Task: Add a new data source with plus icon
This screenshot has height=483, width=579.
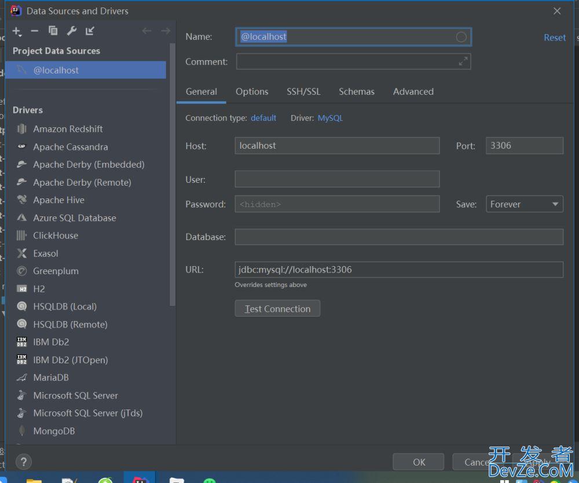Action: coord(17,31)
